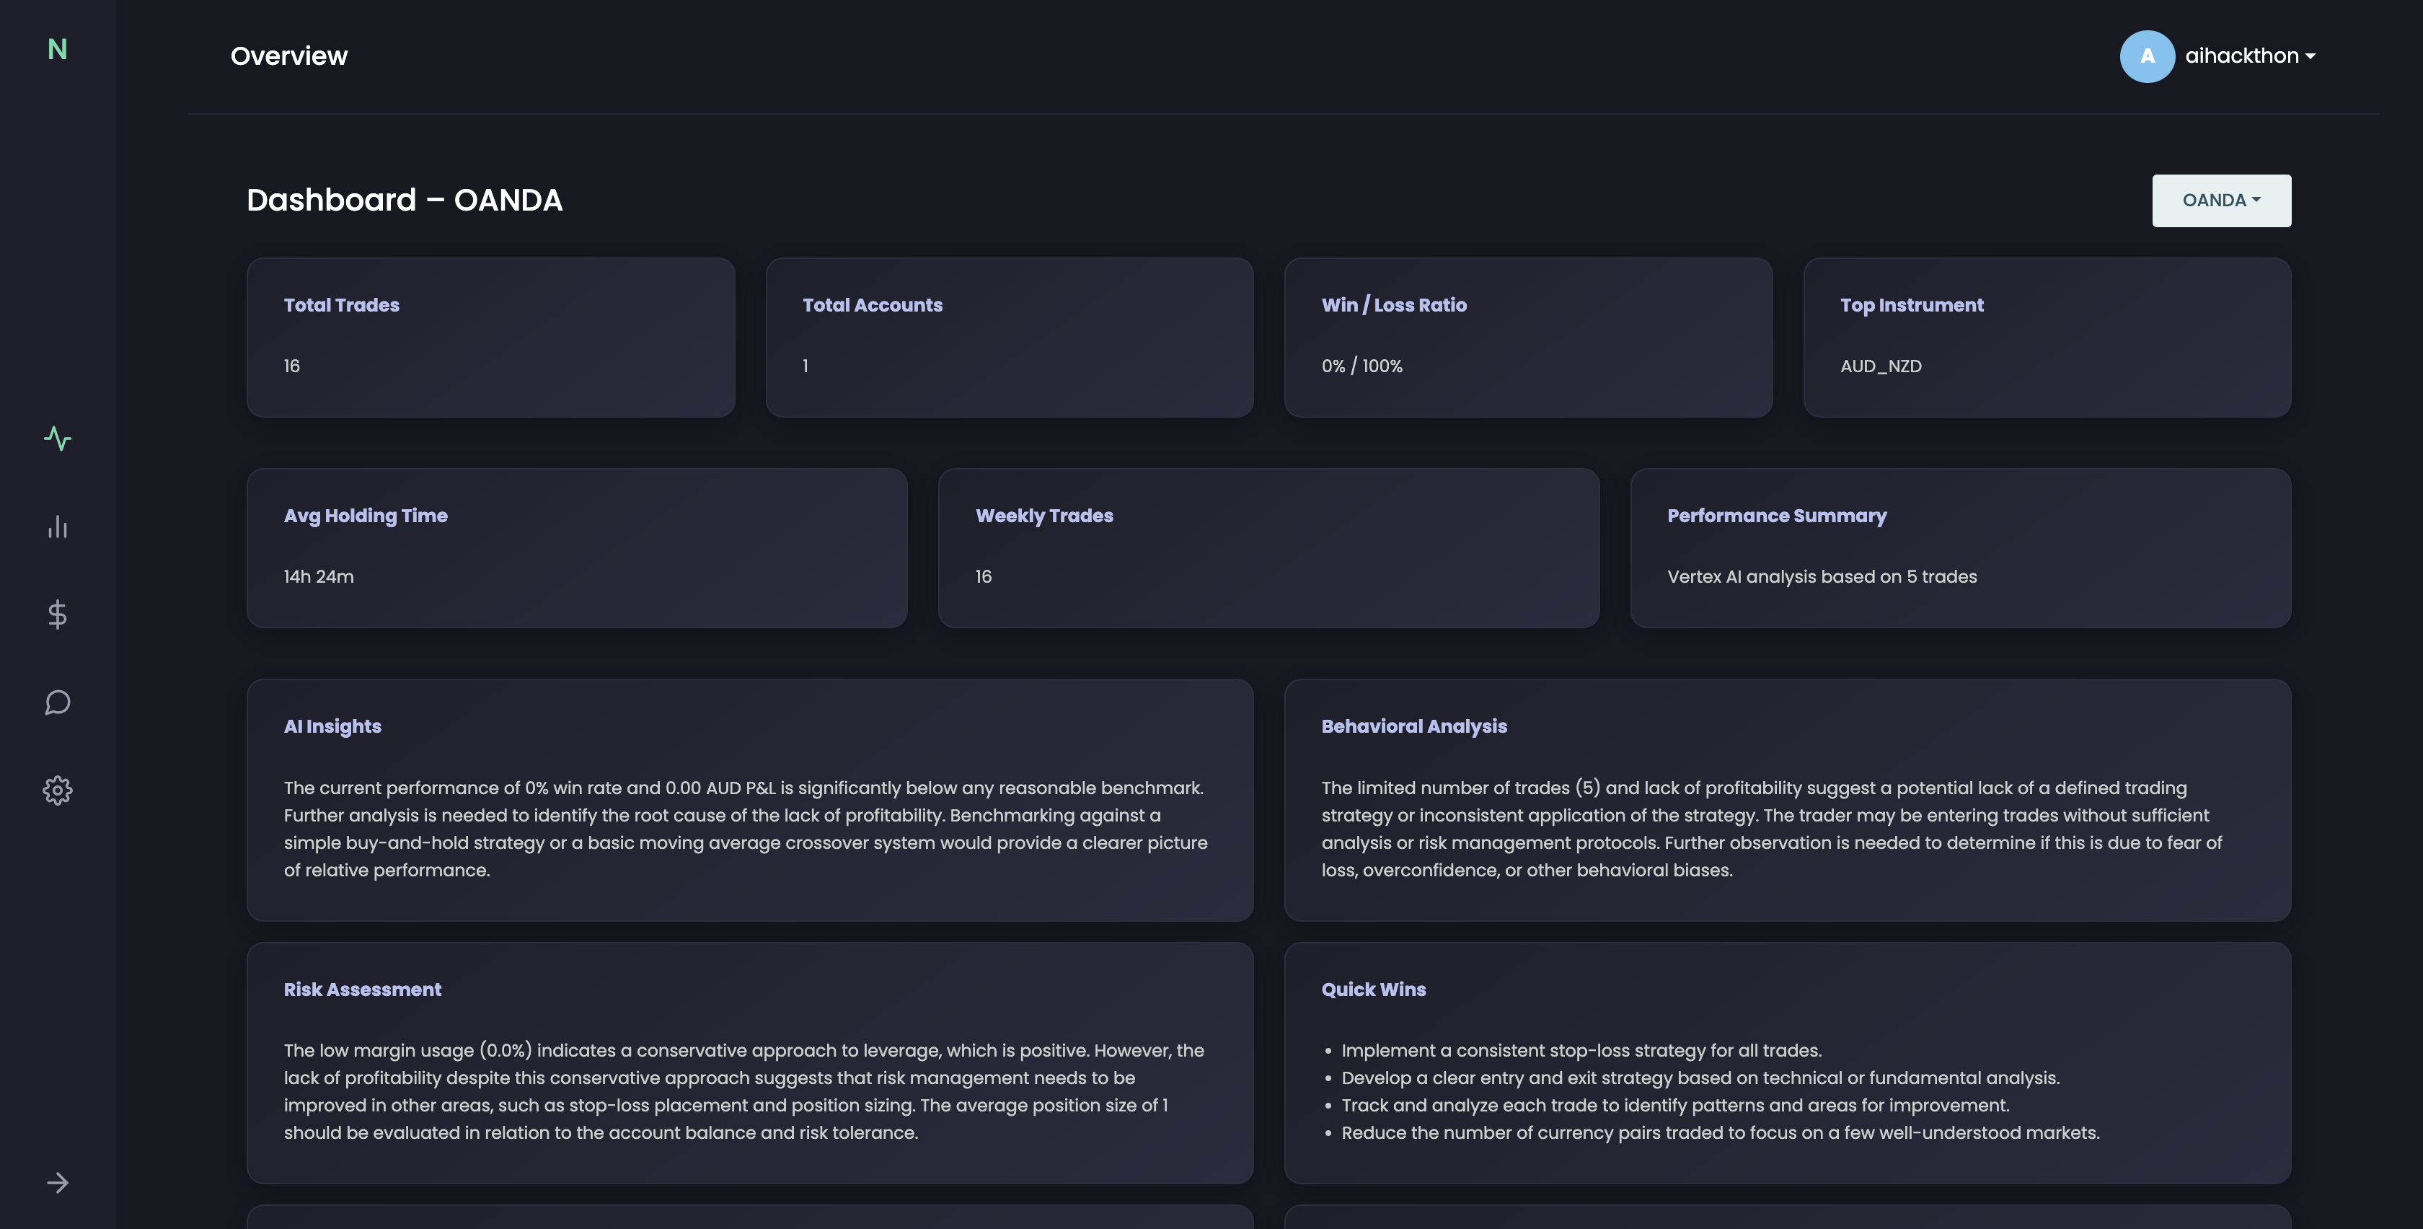
Task: Open the Performance Summary card
Action: (x=1960, y=547)
